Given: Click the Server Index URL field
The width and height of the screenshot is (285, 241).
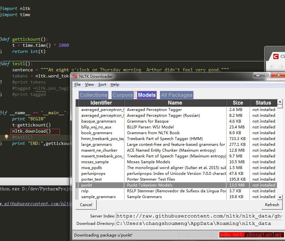Looking at the screenshot, I should click(x=199, y=216).
